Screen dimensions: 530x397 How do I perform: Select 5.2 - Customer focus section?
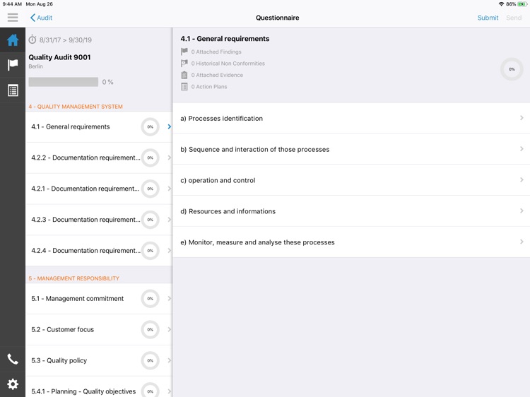click(x=85, y=330)
